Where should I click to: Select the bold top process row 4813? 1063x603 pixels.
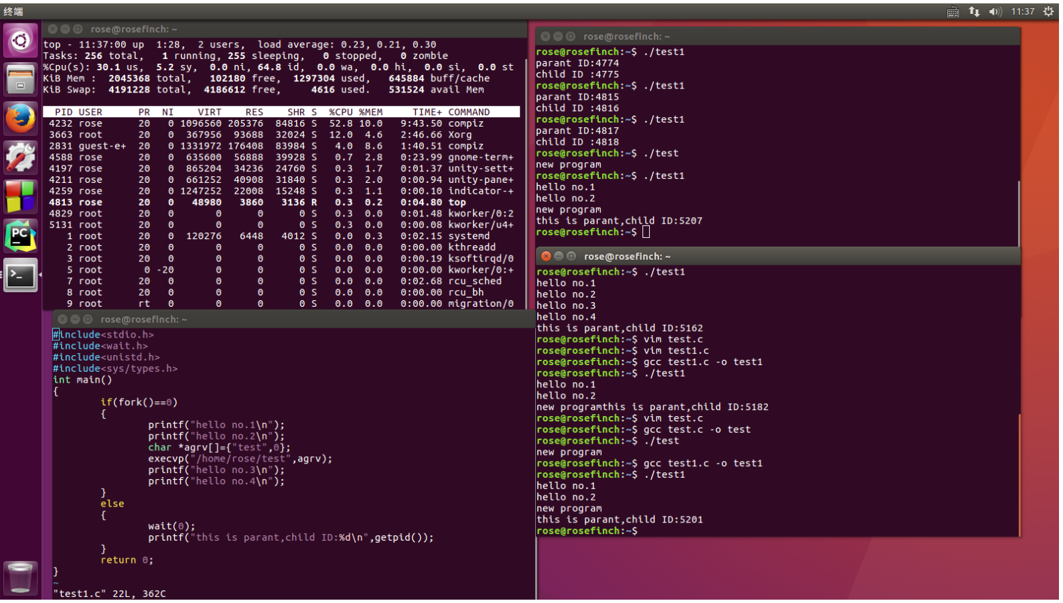(281, 202)
